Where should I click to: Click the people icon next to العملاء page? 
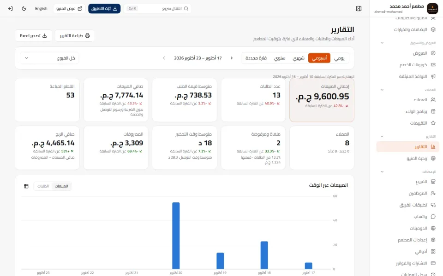433,100
